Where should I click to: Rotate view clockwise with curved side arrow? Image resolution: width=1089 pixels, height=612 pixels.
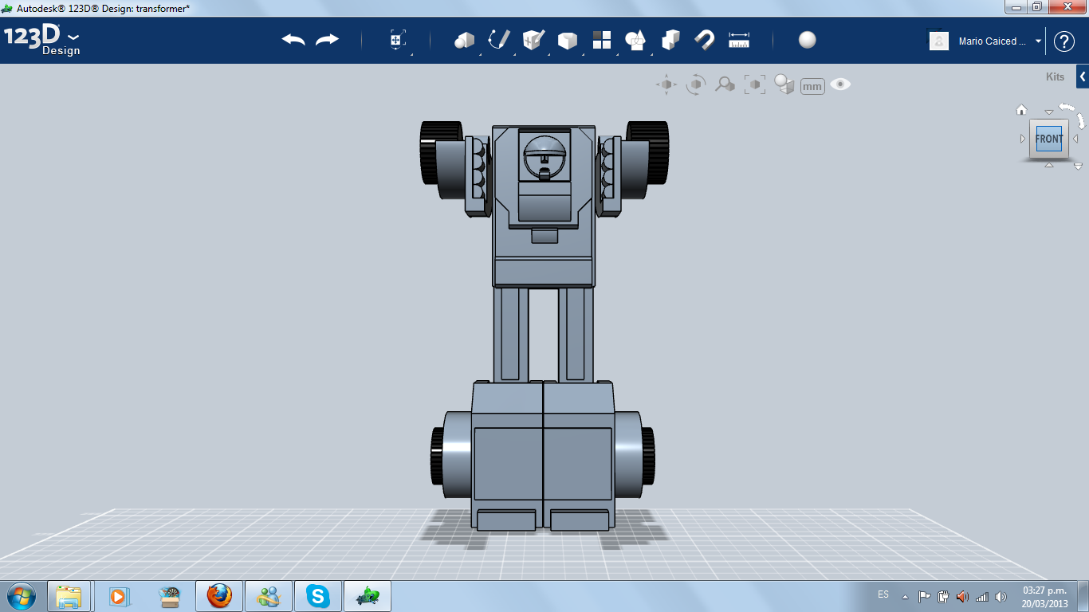1081,120
